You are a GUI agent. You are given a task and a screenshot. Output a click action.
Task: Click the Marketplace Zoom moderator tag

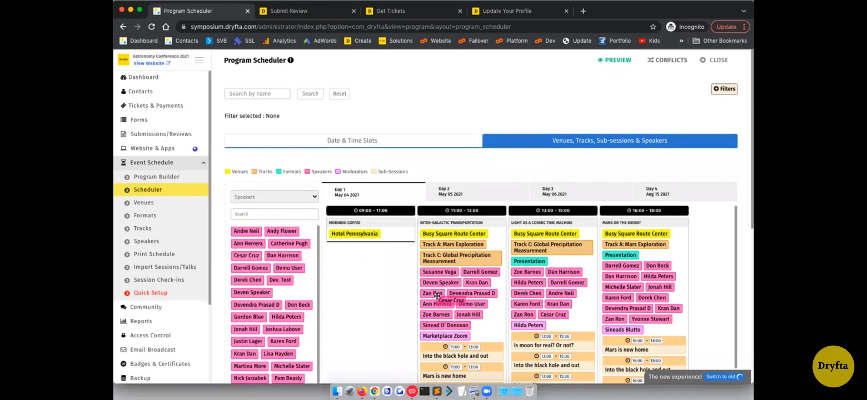(445, 336)
